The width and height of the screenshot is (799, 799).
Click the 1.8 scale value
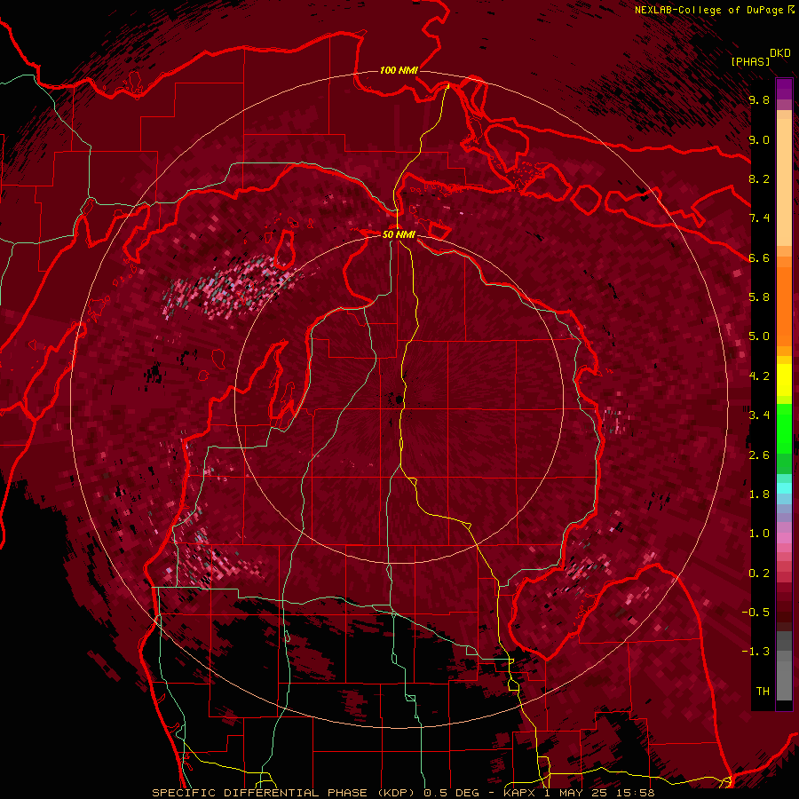point(759,494)
